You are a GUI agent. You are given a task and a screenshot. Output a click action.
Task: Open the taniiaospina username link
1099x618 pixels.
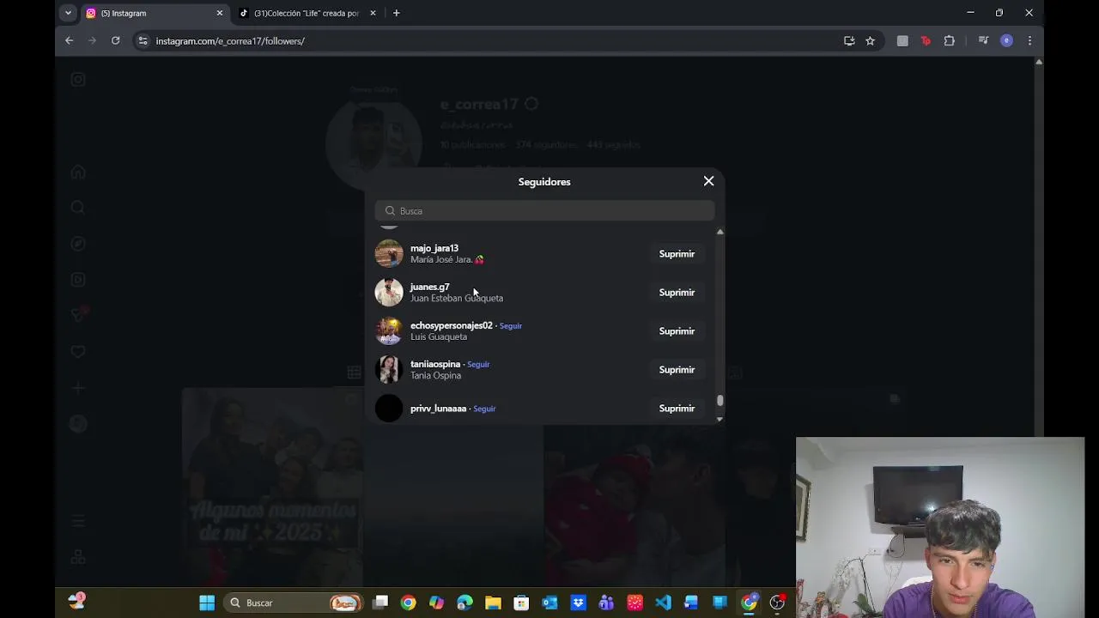435,364
